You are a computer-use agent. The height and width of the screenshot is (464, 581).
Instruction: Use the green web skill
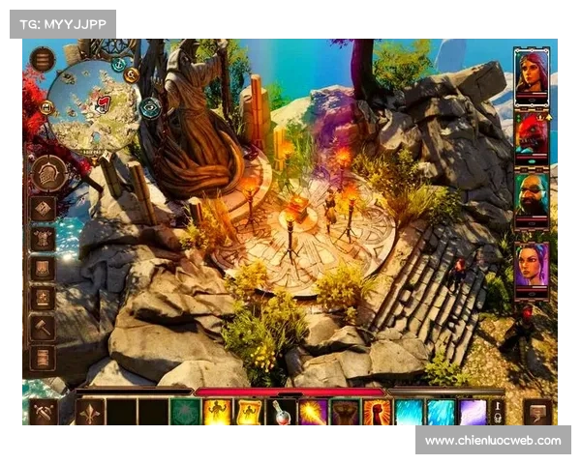coord(186,412)
